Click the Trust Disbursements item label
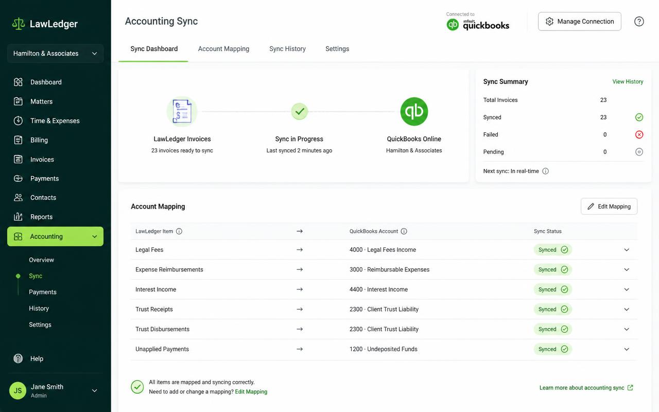Image resolution: width=659 pixels, height=412 pixels. (x=162, y=329)
